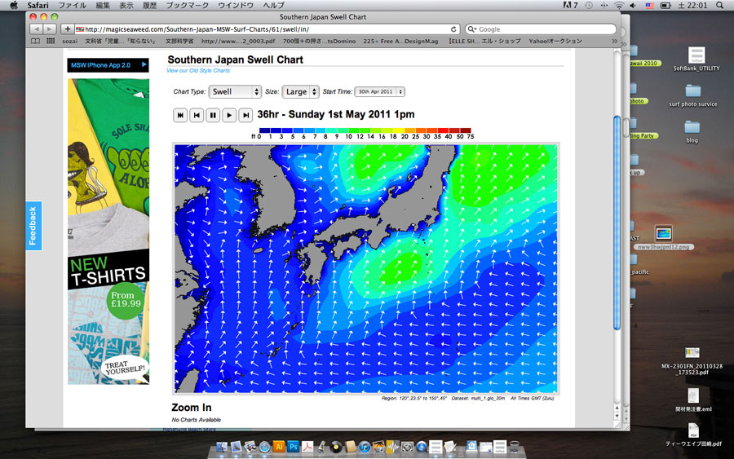Click the volume icon in menu bar

632,5
